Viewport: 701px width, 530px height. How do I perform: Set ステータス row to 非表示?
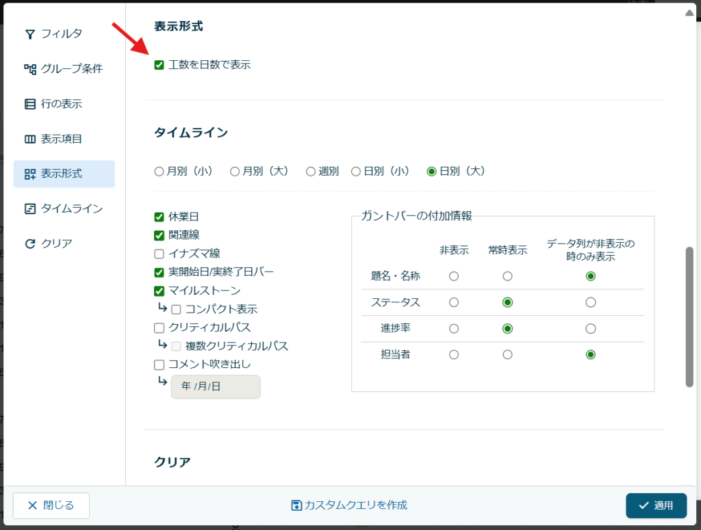tap(453, 302)
